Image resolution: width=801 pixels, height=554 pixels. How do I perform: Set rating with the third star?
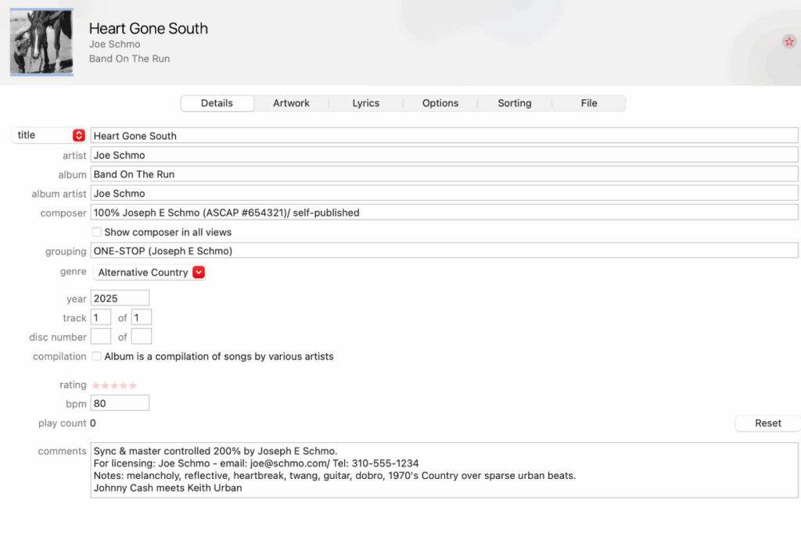coord(114,386)
